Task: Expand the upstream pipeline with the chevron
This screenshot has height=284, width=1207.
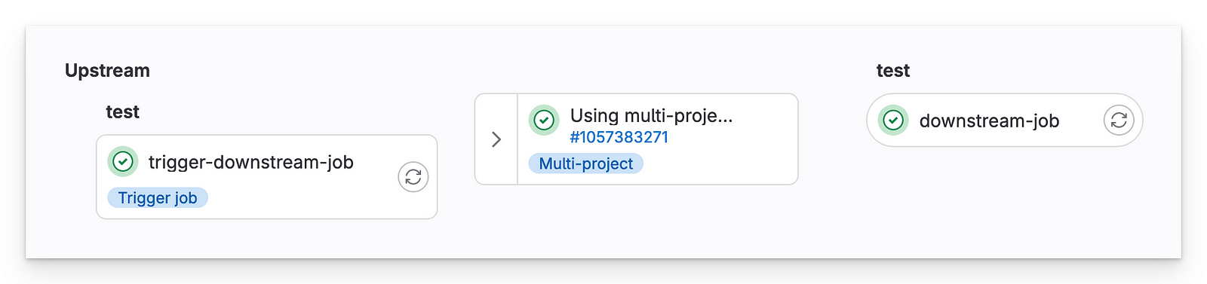Action: coord(496,139)
